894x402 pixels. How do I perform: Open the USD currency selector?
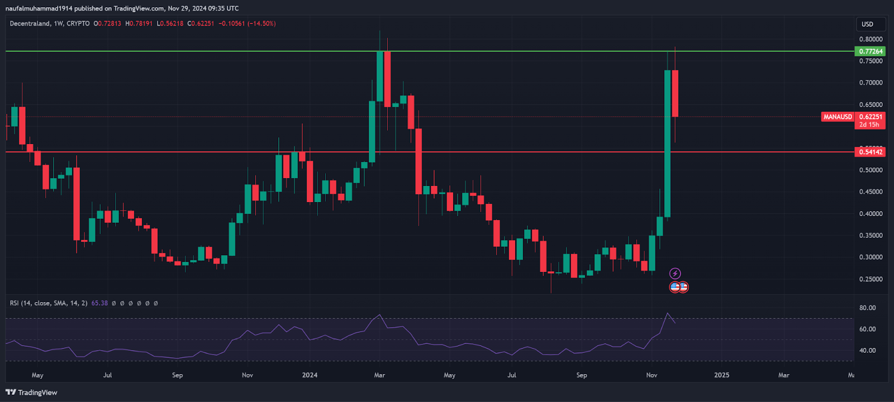pos(871,24)
